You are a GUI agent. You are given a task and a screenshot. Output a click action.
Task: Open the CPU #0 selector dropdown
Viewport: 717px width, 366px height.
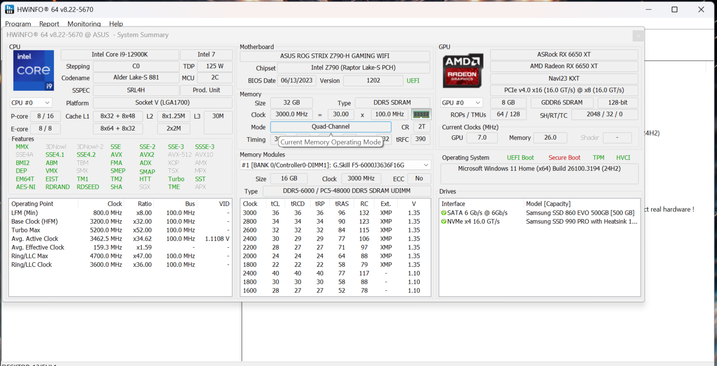click(31, 103)
